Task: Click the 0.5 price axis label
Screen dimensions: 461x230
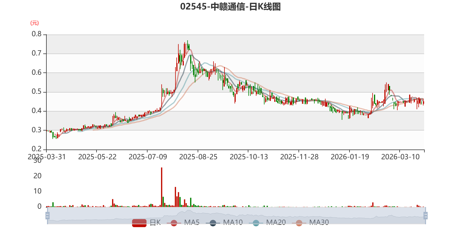Action: click(x=37, y=92)
